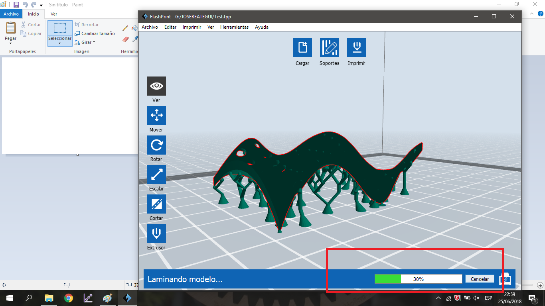Click the network Wi-Fi tray icon
Viewport: 545px width, 306px height.
(x=448, y=298)
